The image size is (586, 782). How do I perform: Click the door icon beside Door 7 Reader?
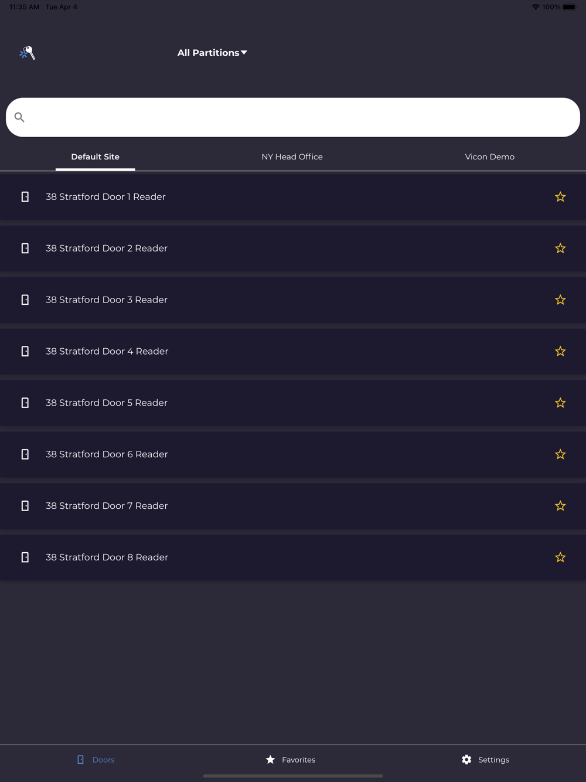point(25,506)
